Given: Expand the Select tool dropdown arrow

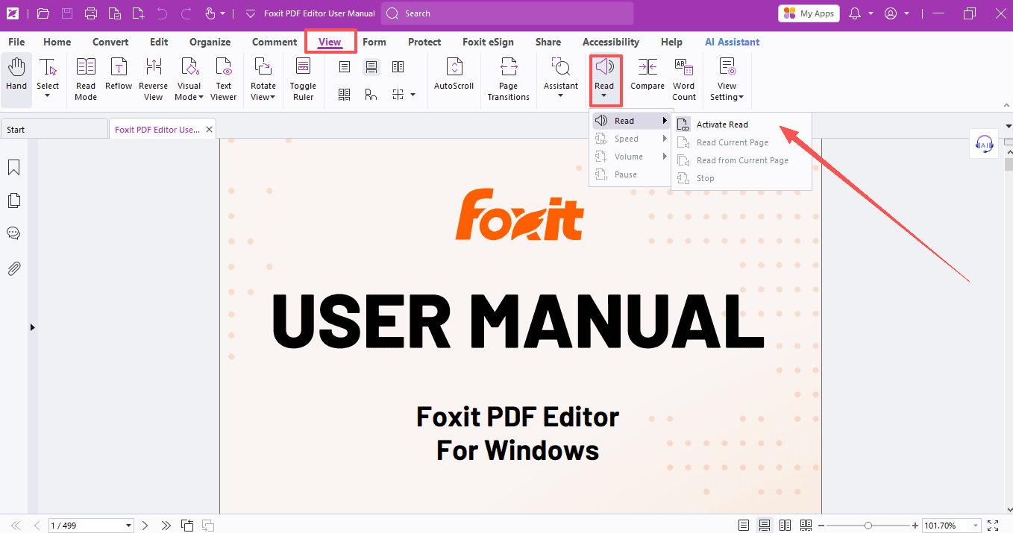Looking at the screenshot, I should pos(48,96).
